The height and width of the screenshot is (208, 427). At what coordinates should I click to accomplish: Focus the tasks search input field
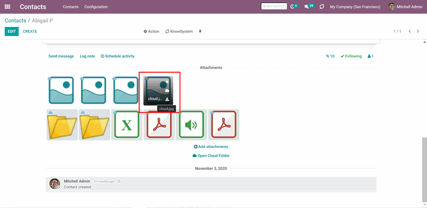(x=274, y=6)
